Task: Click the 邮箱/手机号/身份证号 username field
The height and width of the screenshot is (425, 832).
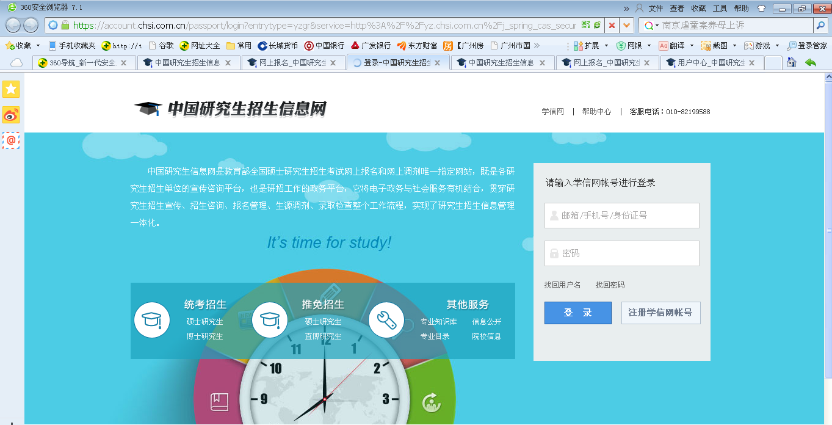Action: (621, 216)
